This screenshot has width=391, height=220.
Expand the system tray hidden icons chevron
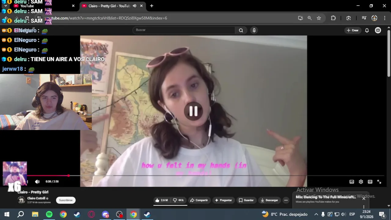click(316, 214)
